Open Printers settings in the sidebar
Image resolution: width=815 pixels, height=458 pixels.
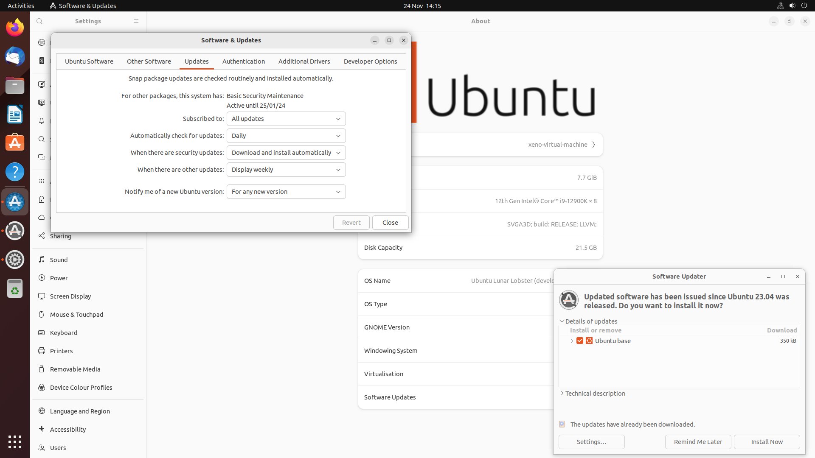tap(61, 351)
